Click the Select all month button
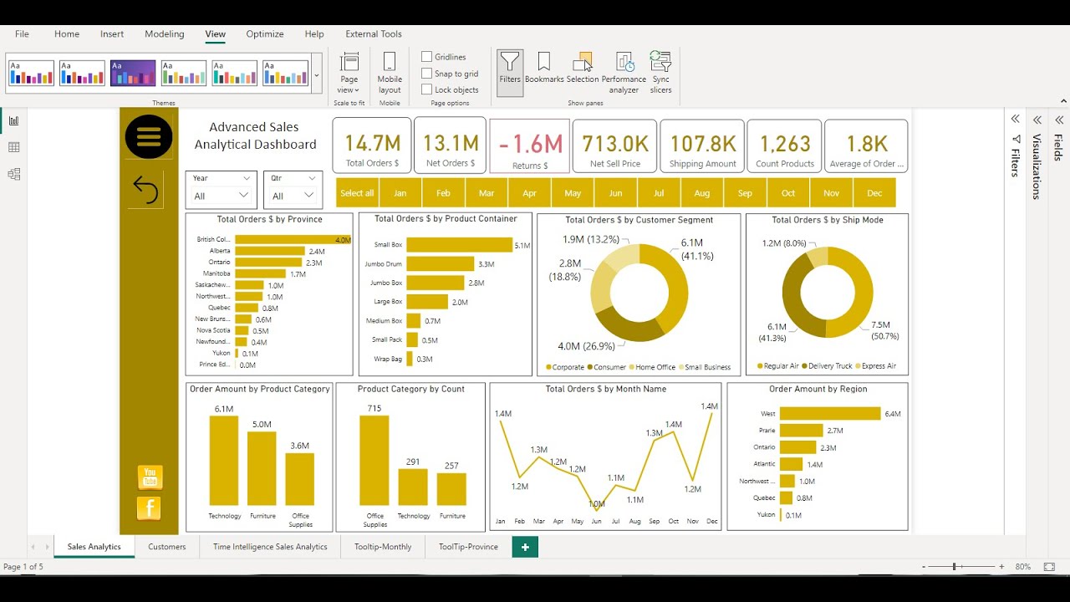This screenshot has height=602, width=1070. (357, 193)
